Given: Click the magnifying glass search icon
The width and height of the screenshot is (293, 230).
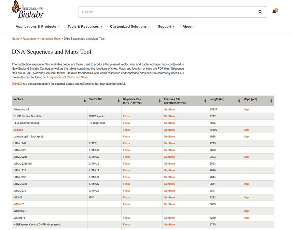Looking at the screenshot, I should [x=260, y=12].
